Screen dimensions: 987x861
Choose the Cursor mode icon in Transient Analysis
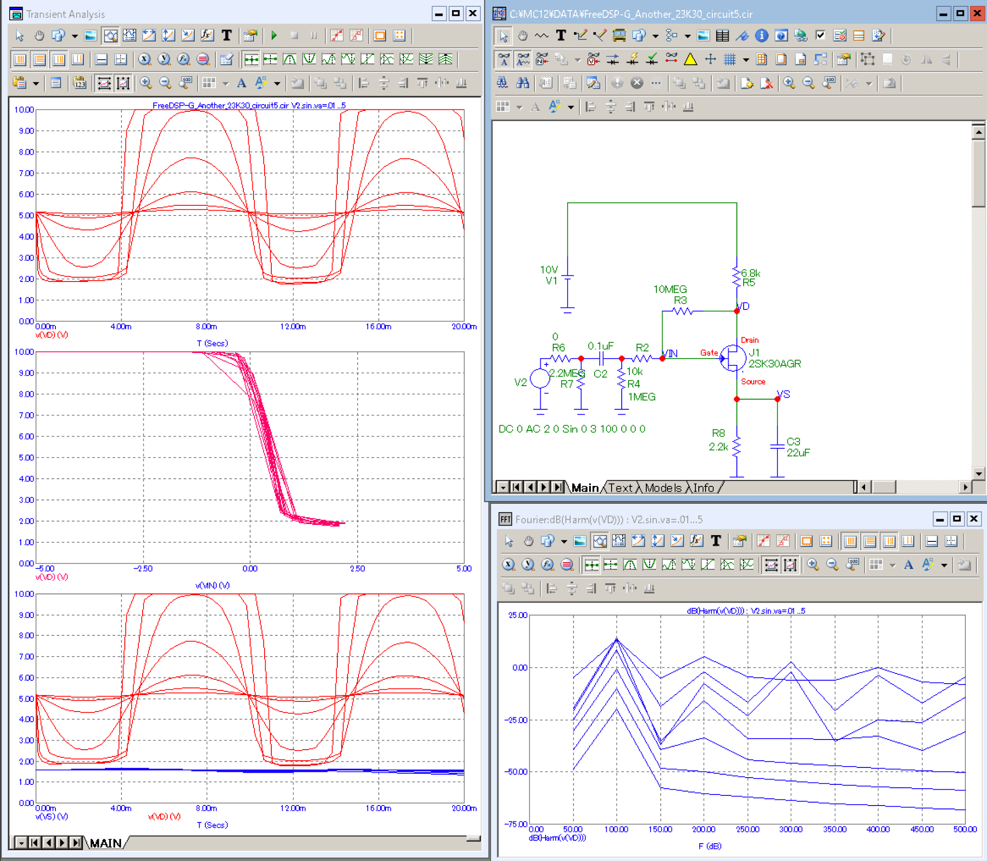[x=130, y=35]
